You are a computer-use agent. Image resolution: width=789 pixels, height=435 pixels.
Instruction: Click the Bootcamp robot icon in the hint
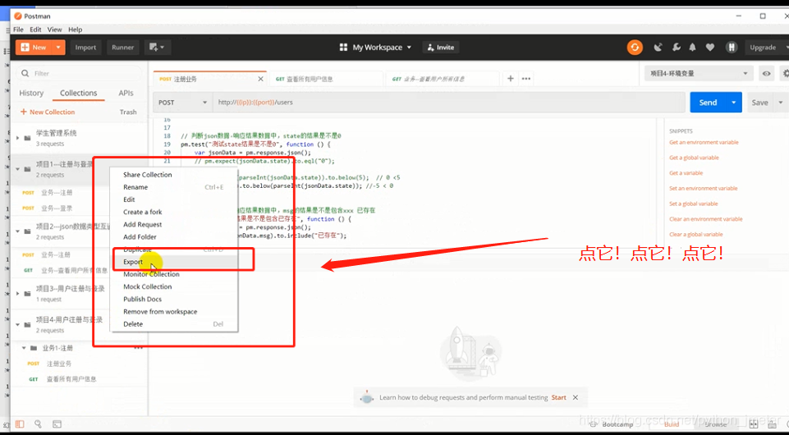[x=367, y=397]
